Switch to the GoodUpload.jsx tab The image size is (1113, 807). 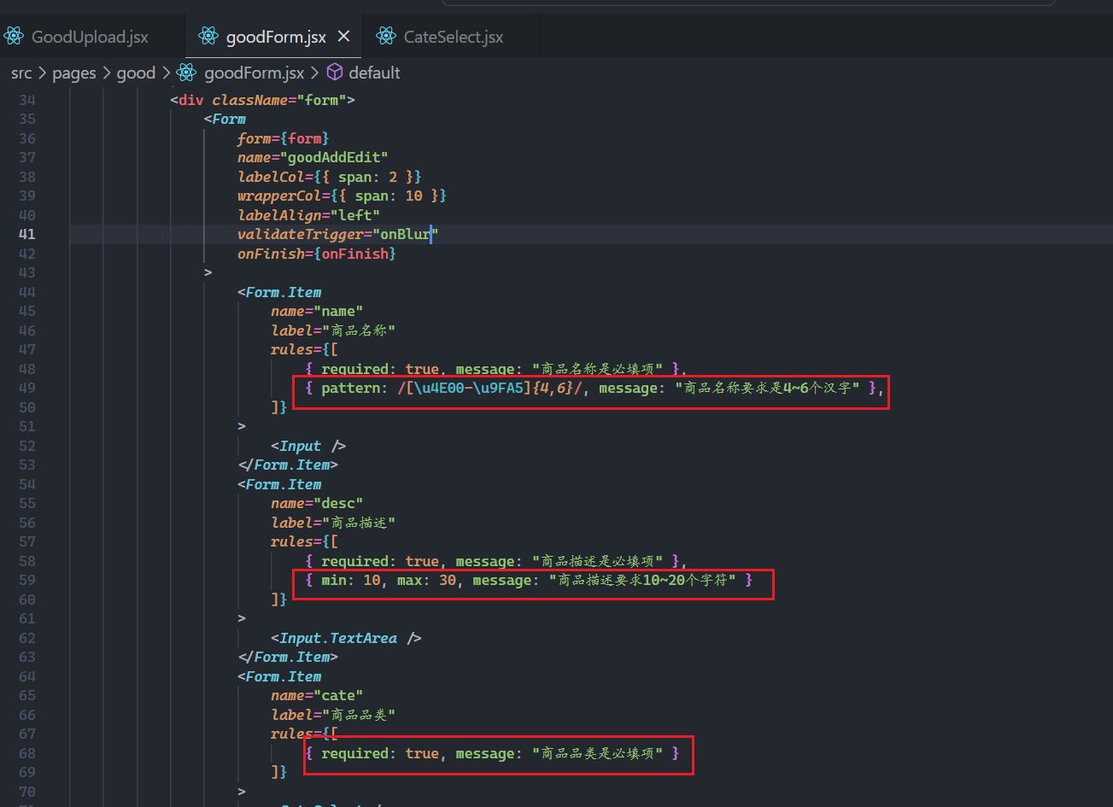[x=90, y=37]
